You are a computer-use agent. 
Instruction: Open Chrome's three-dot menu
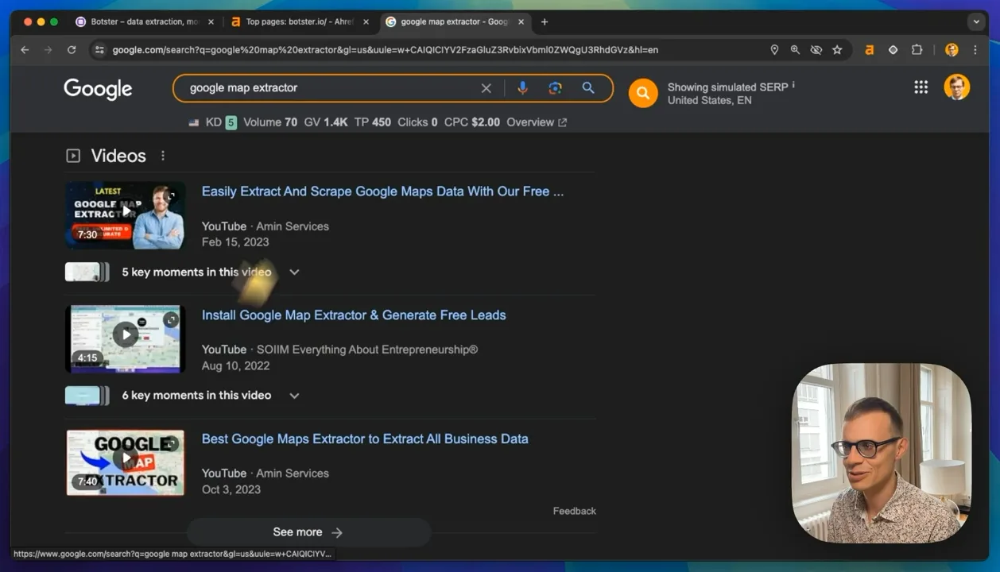tap(975, 50)
